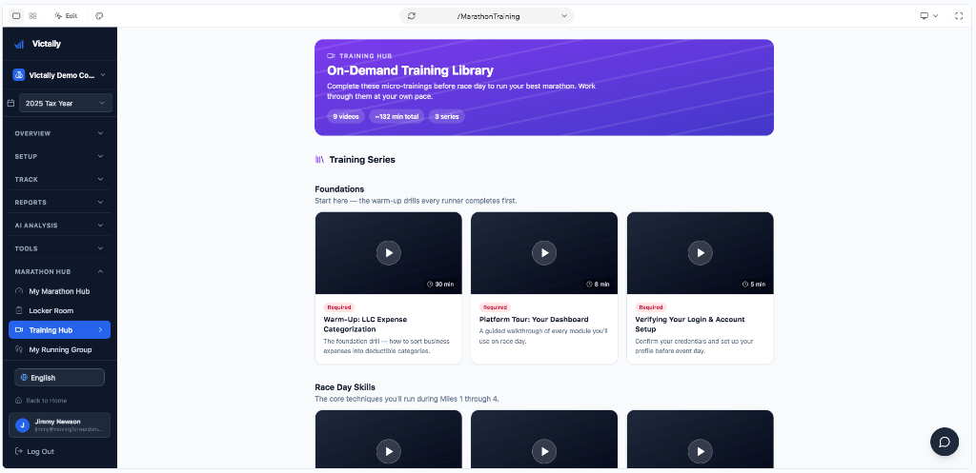Screen dimensions: 976x473
Task: Expand the REPORTS section
Action: click(60, 203)
